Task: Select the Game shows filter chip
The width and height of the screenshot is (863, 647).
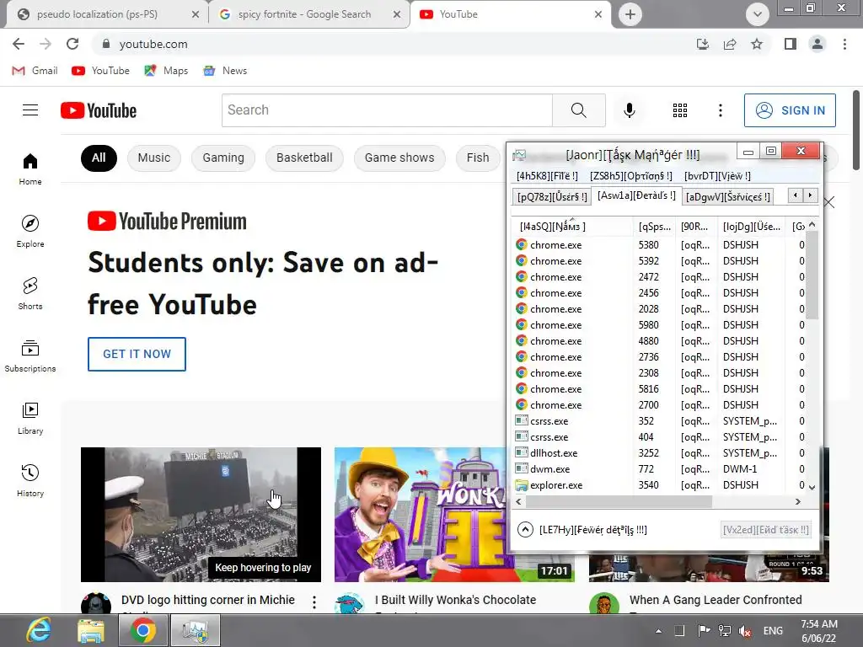Action: point(399,158)
